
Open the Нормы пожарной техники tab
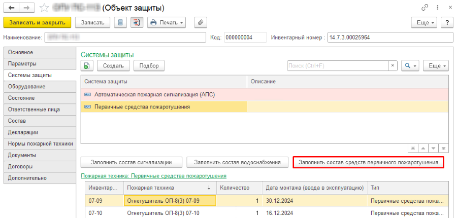tap(41, 144)
